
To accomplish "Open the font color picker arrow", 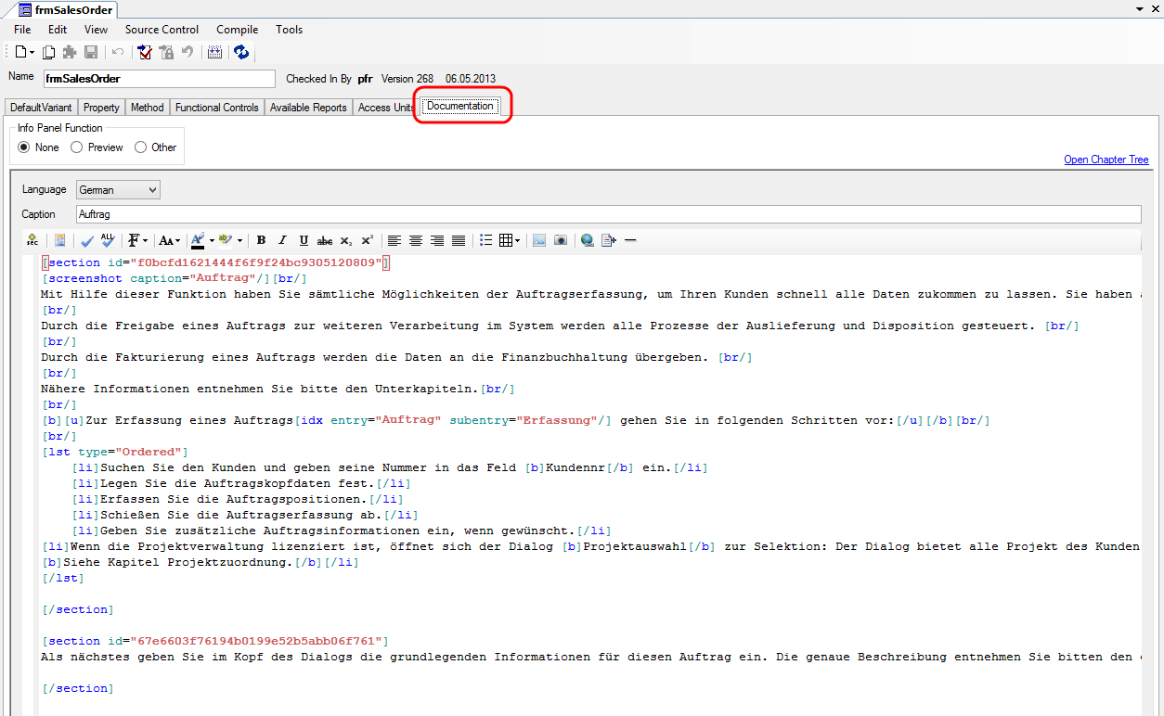I will 212,240.
